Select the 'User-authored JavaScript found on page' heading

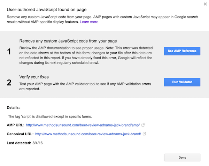[47, 10]
